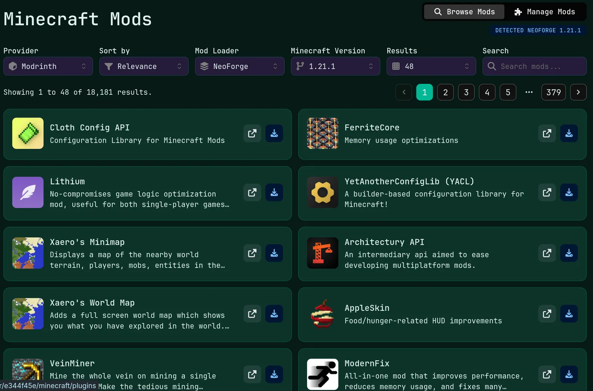Click the Lithium feather logo
593x391 pixels.
(28, 192)
